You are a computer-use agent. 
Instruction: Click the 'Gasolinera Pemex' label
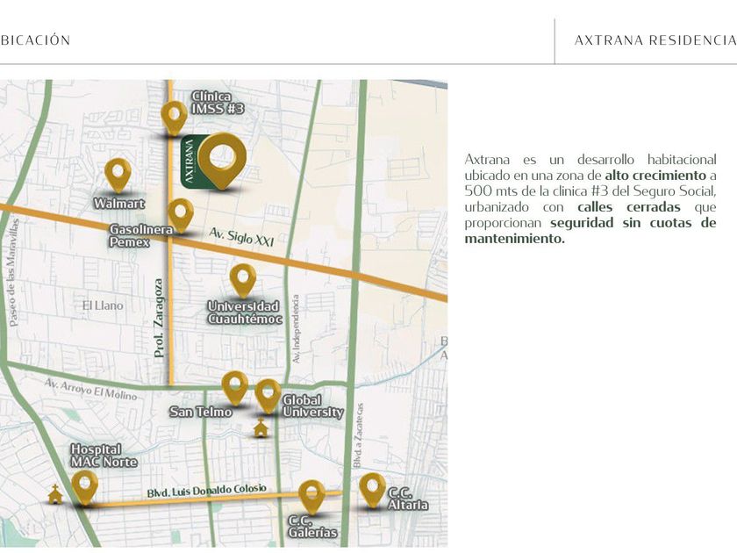(x=141, y=235)
